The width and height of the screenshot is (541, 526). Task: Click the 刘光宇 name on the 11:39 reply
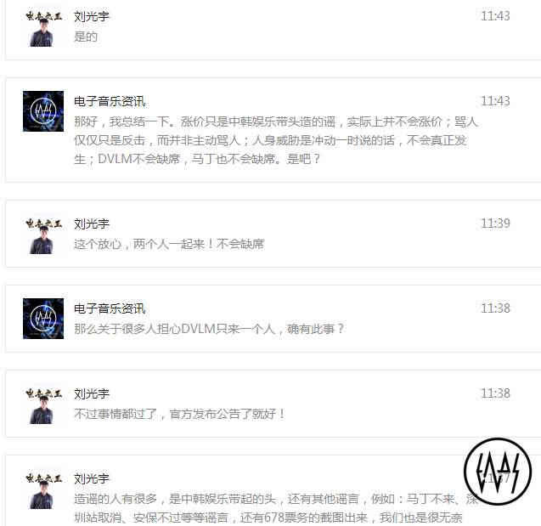pyautogui.click(x=92, y=223)
